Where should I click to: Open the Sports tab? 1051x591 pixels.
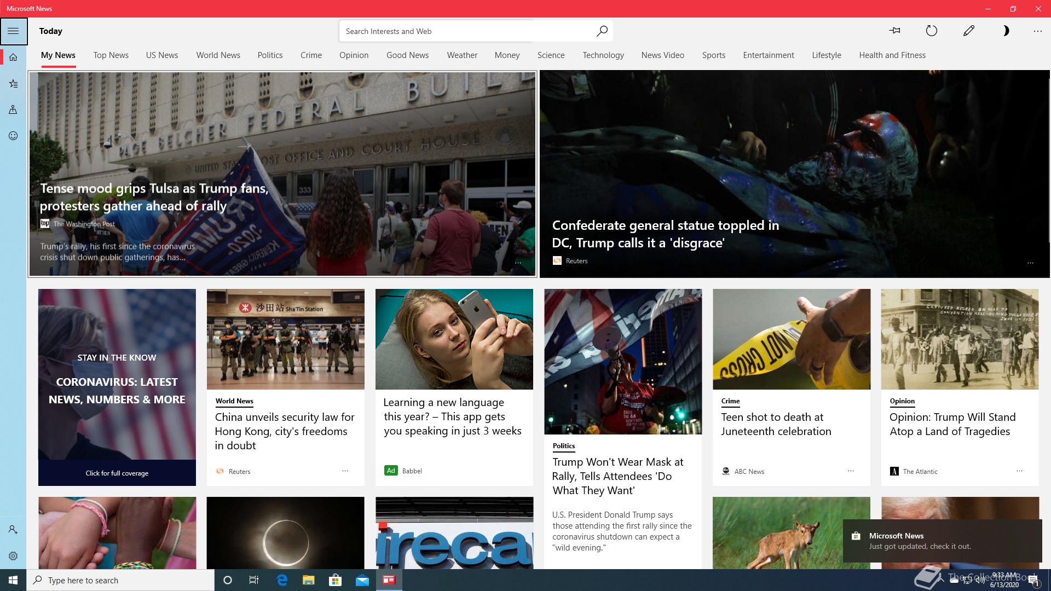pos(713,55)
